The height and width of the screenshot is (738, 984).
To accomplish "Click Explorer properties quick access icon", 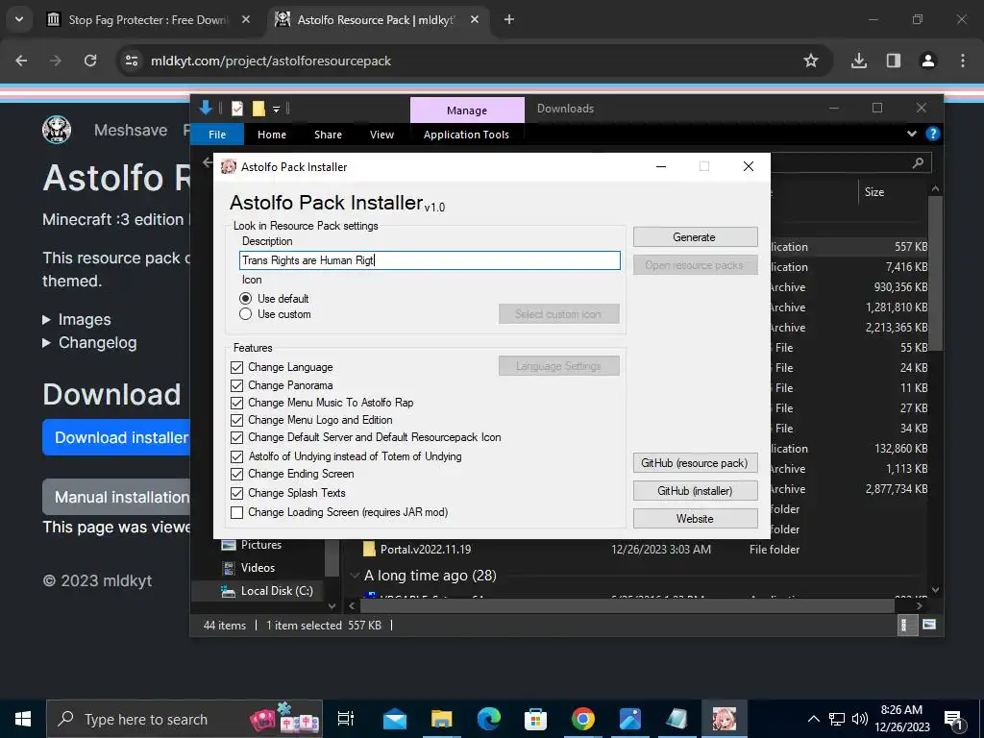I will 237,109.
